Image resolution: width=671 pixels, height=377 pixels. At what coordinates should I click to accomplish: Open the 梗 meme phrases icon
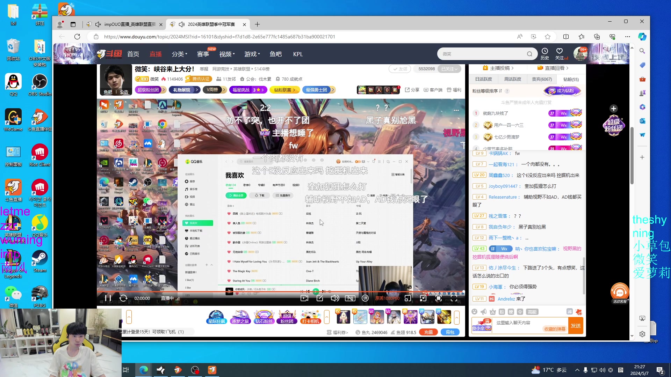tap(511, 312)
